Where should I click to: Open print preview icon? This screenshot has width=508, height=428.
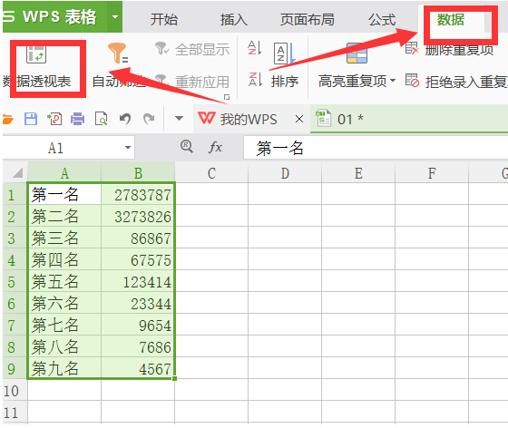pos(102,119)
